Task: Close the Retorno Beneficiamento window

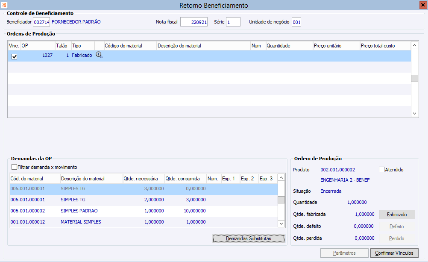Action: (x=422, y=5)
